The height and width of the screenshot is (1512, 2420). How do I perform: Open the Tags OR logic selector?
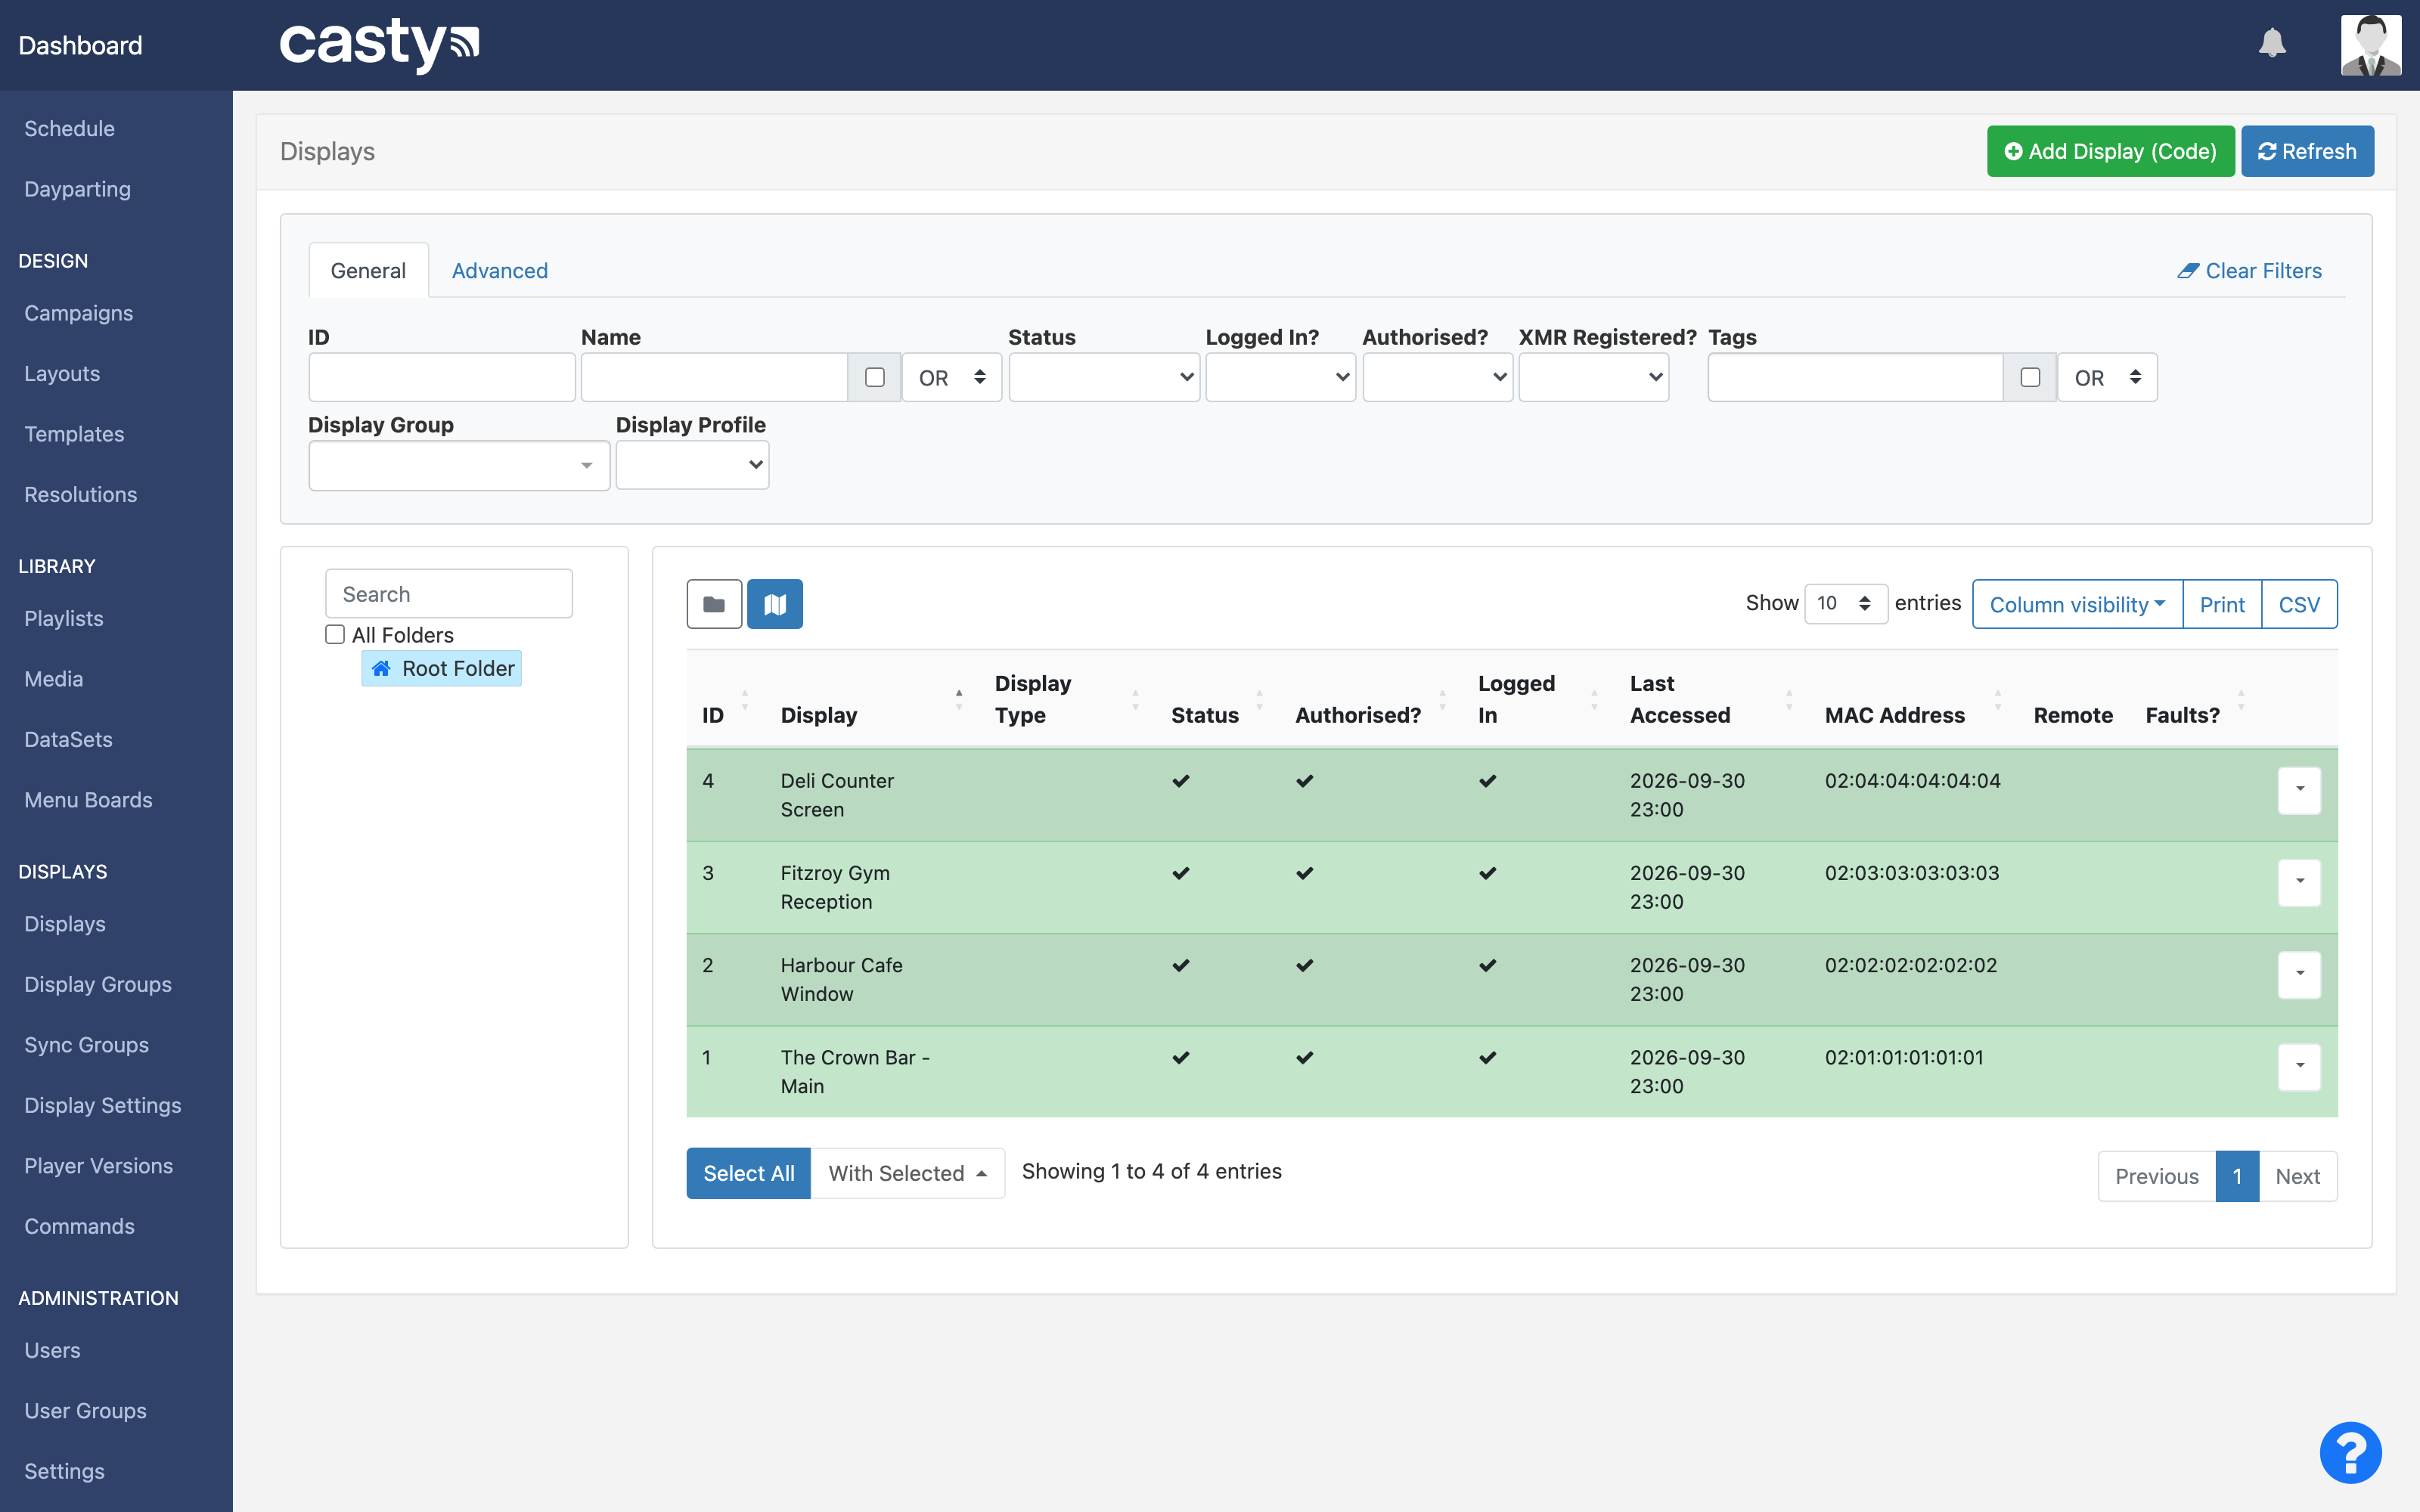(2107, 377)
